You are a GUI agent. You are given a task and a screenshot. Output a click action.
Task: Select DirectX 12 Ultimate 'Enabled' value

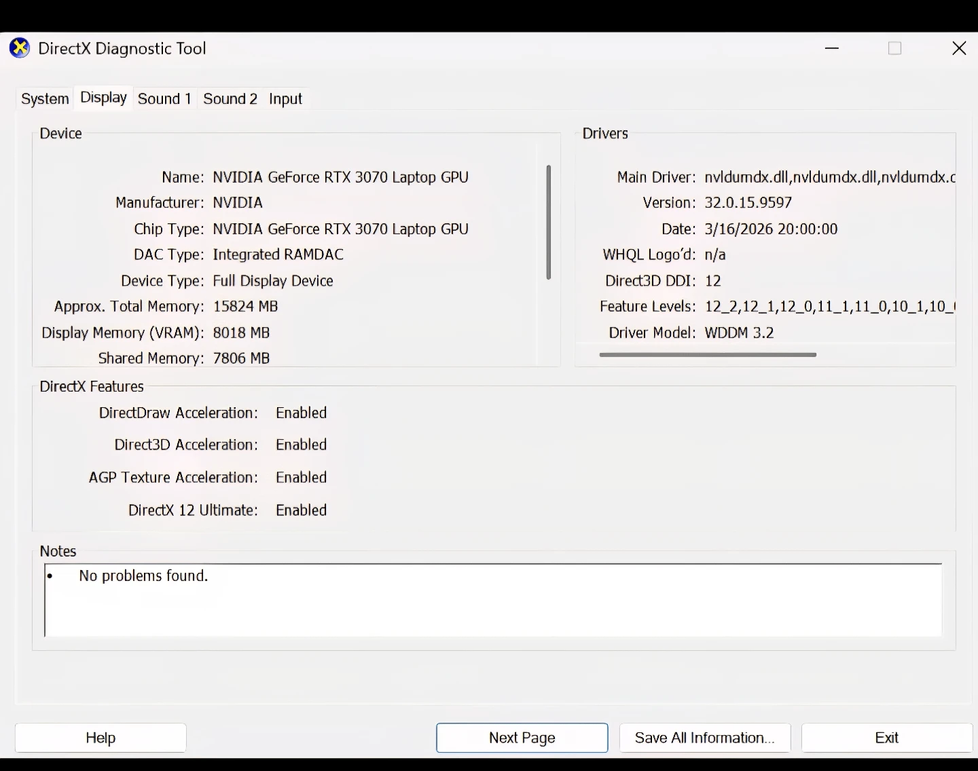point(302,510)
